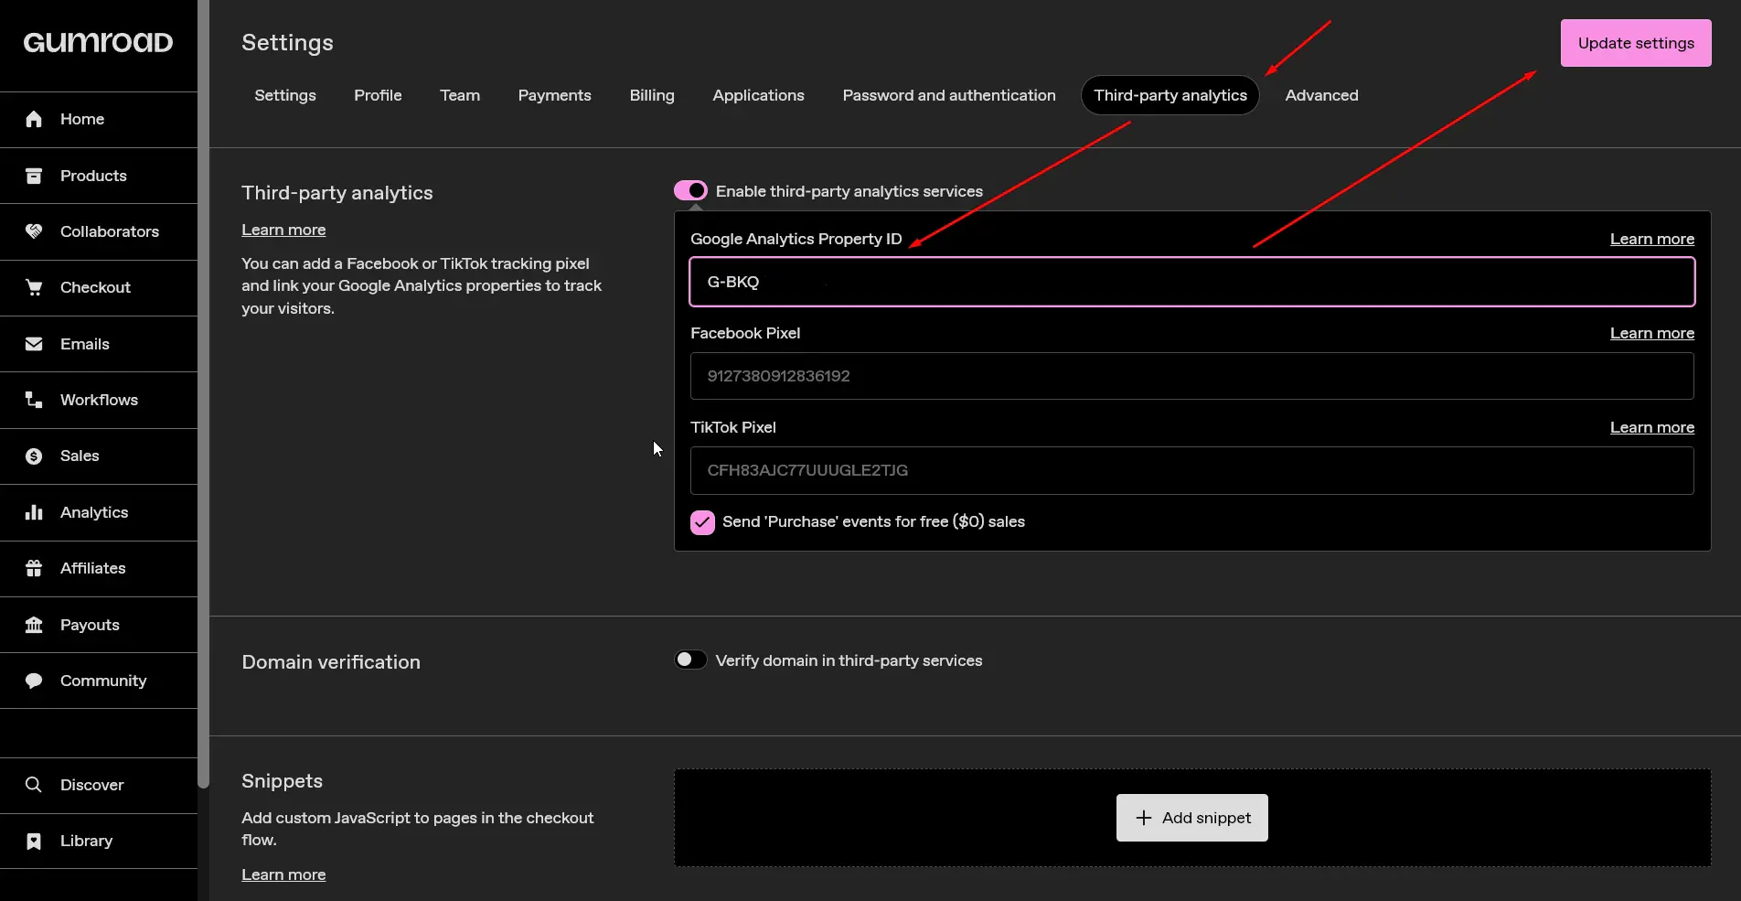Click the plus icon on Add snippet
This screenshot has height=901, width=1741.
(1143, 818)
